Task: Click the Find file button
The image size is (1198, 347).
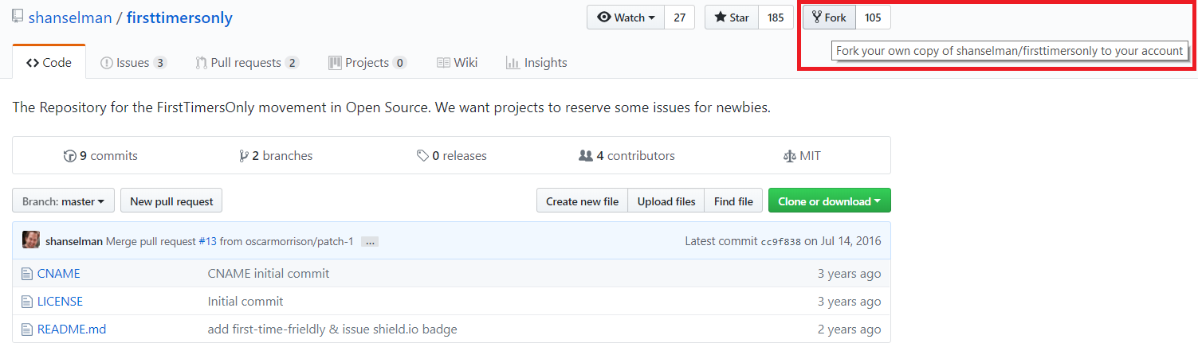Action: (733, 201)
